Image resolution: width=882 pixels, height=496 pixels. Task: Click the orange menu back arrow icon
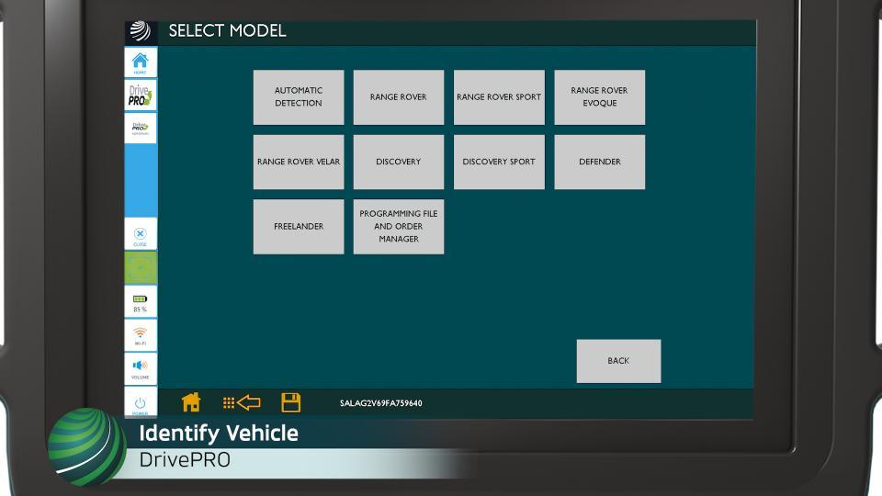242,402
